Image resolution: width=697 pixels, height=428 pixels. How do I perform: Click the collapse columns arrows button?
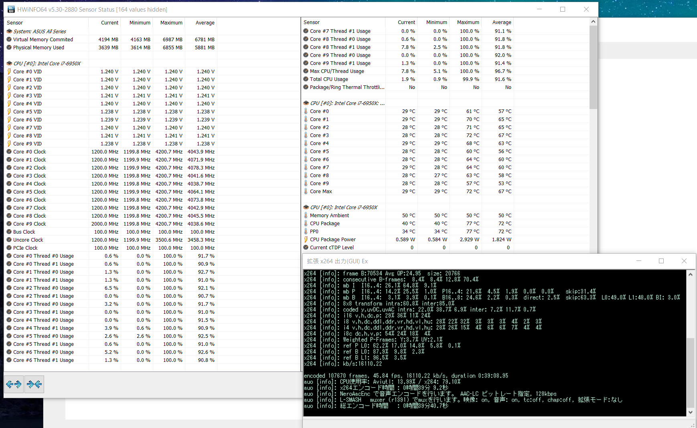pyautogui.click(x=34, y=384)
